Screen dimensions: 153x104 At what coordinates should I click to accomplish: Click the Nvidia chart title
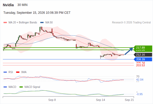(8, 5)
